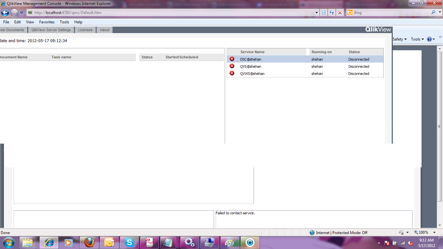This screenshot has height=249, width=443.
Task: Open Paint from the taskbar
Action: pyautogui.click(x=230, y=243)
